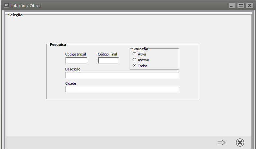Click the forward arrow to proceed
The image size is (256, 149).
tap(221, 143)
